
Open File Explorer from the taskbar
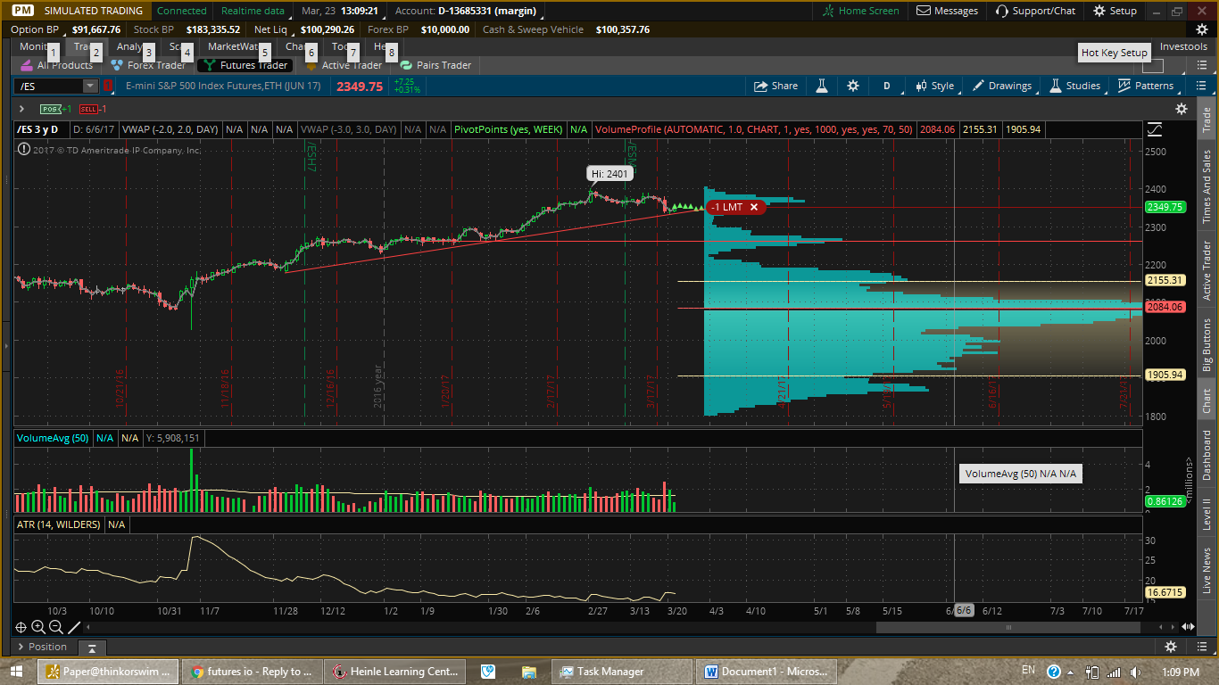[x=528, y=672]
